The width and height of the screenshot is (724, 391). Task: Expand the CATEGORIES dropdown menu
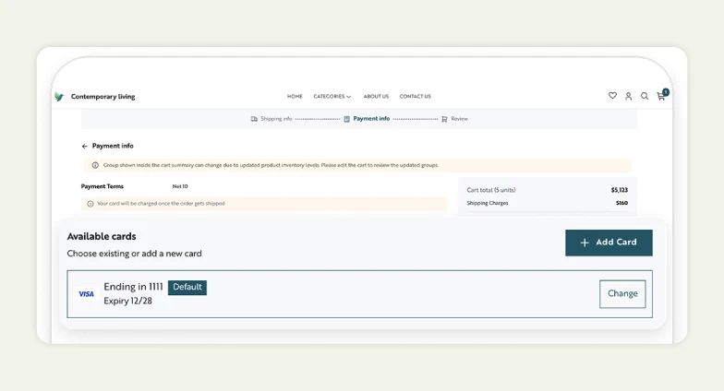point(332,96)
